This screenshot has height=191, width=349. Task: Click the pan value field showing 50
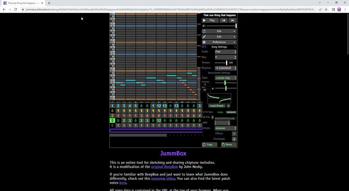click(206, 90)
